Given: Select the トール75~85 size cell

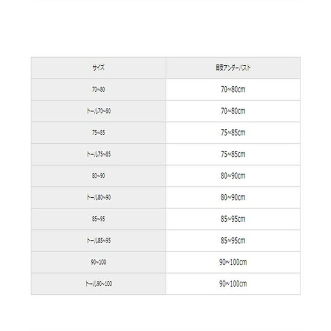Looking at the screenshot, I should click(x=98, y=154).
